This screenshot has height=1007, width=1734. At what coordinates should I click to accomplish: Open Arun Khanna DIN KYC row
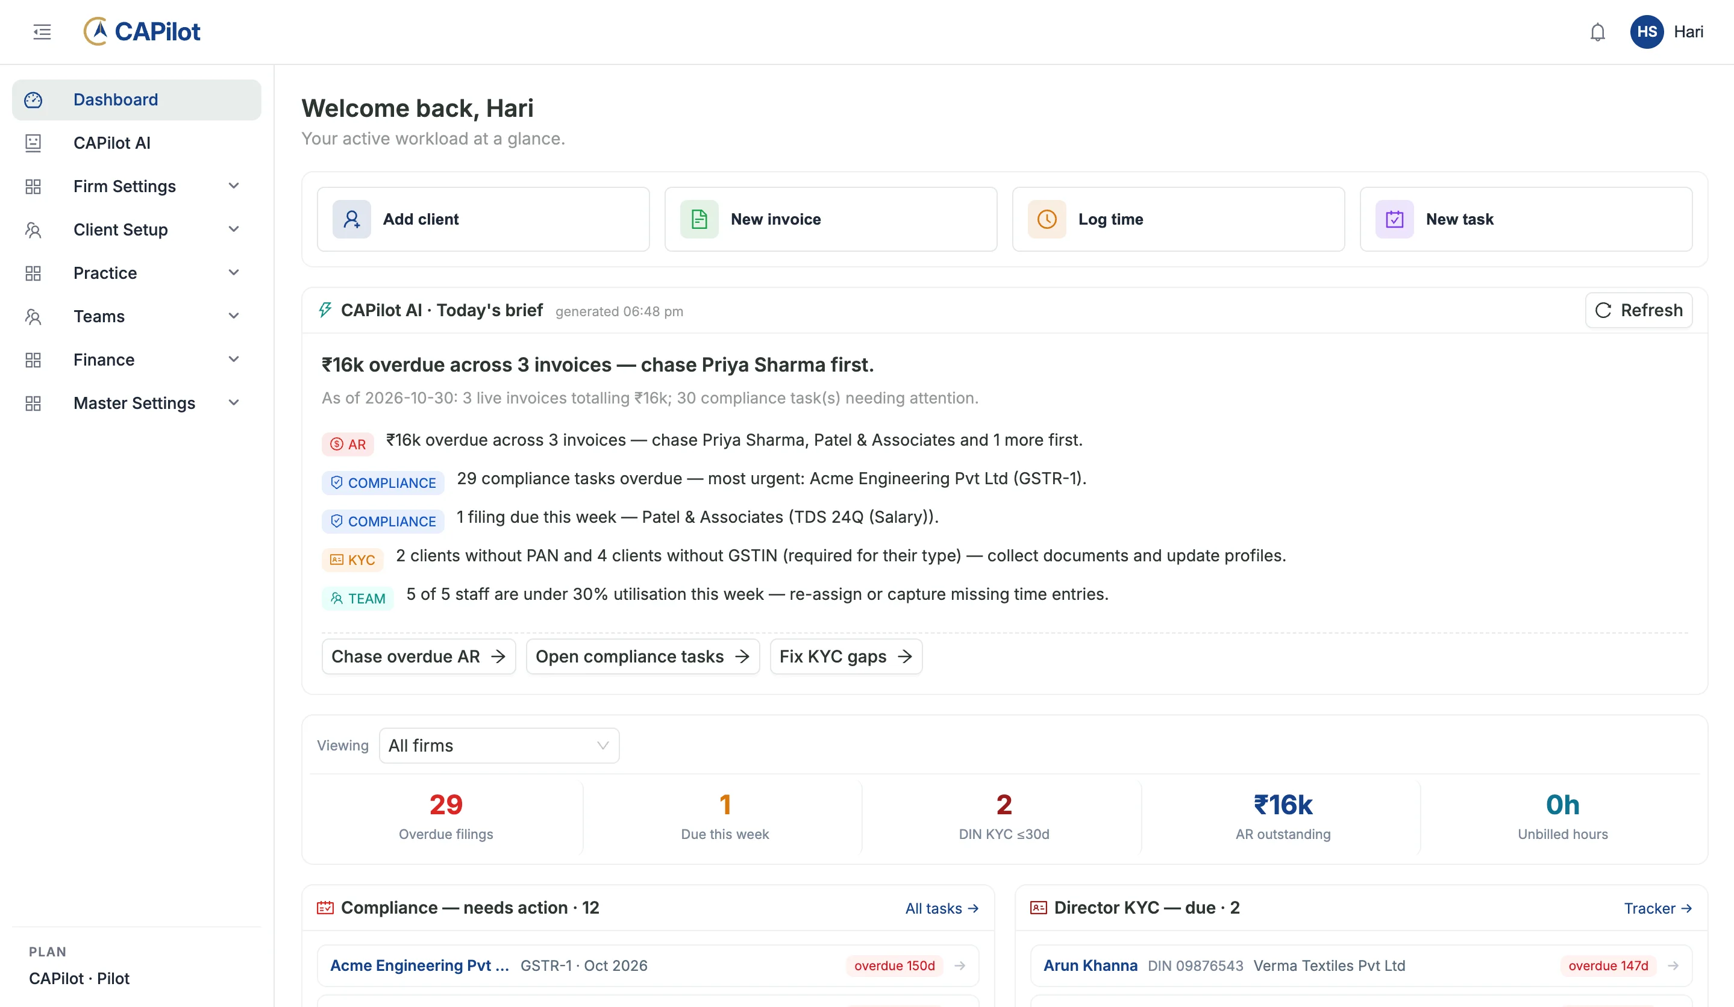1361,965
